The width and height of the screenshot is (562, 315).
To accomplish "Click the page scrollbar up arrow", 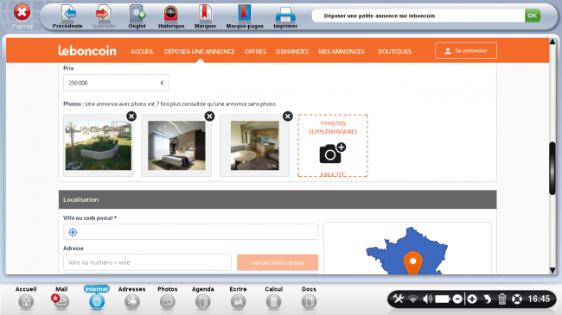I will point(552,42).
